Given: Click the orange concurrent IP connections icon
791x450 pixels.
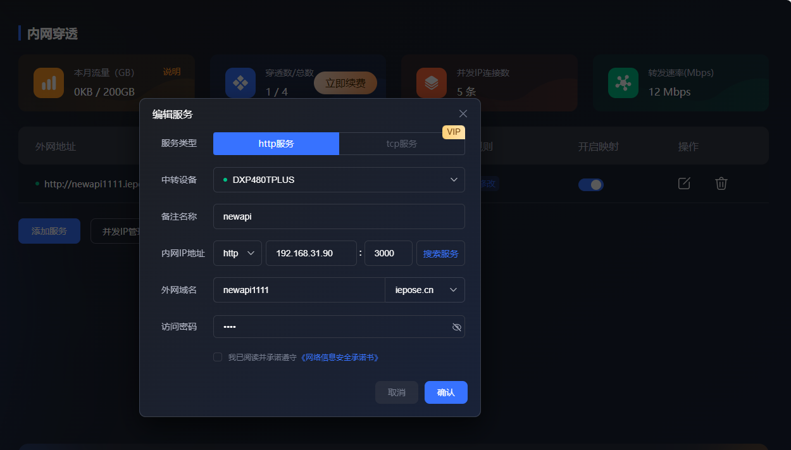Looking at the screenshot, I should (432, 82).
